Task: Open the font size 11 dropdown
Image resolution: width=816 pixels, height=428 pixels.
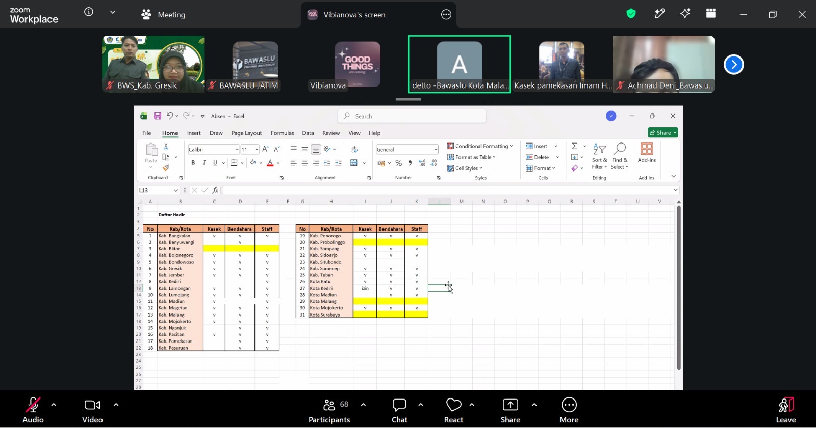Action: coord(257,150)
